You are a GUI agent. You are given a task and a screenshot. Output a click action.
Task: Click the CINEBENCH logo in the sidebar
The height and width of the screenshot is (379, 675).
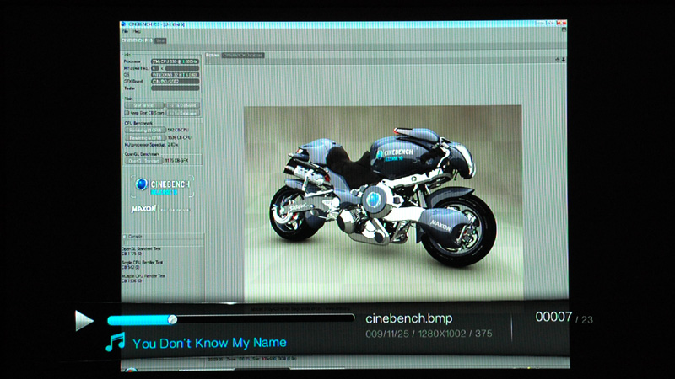(x=162, y=186)
